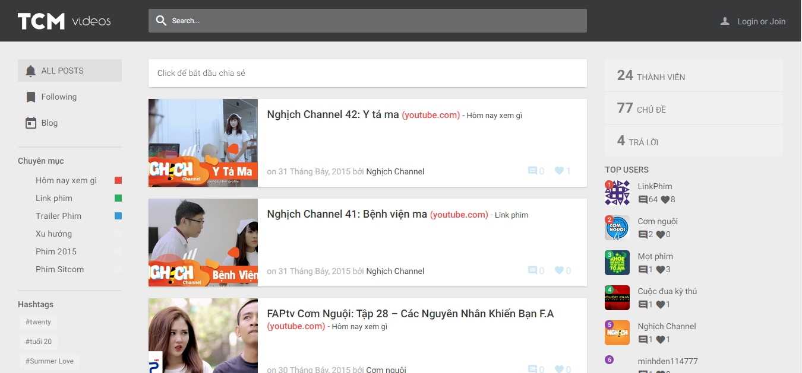Image resolution: width=802 pixels, height=373 pixels.
Task: Click the #twenty hashtag
Action: coord(38,322)
